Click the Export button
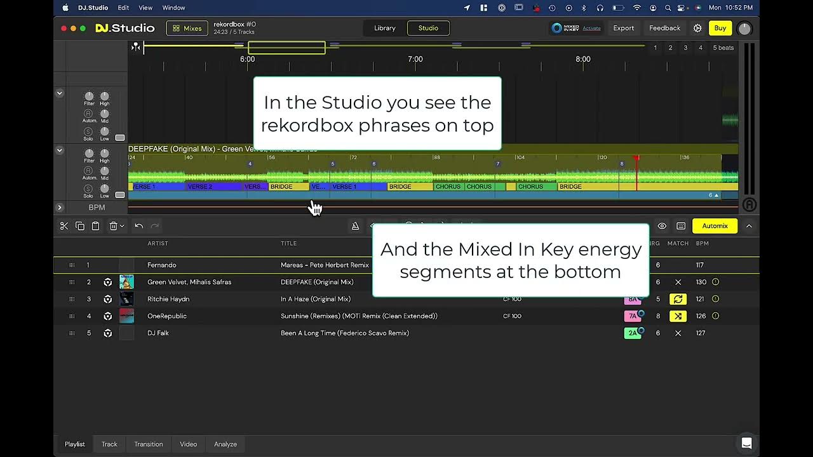 click(x=623, y=28)
